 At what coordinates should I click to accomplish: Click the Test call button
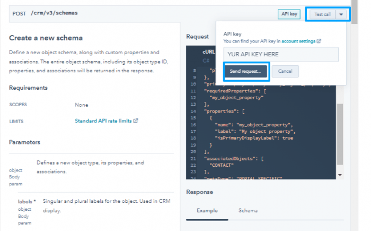322,14
